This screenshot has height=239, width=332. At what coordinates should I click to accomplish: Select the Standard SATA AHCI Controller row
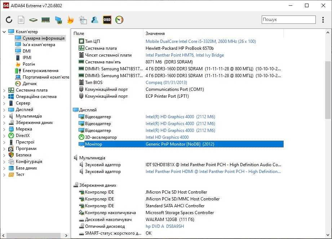click(181, 206)
